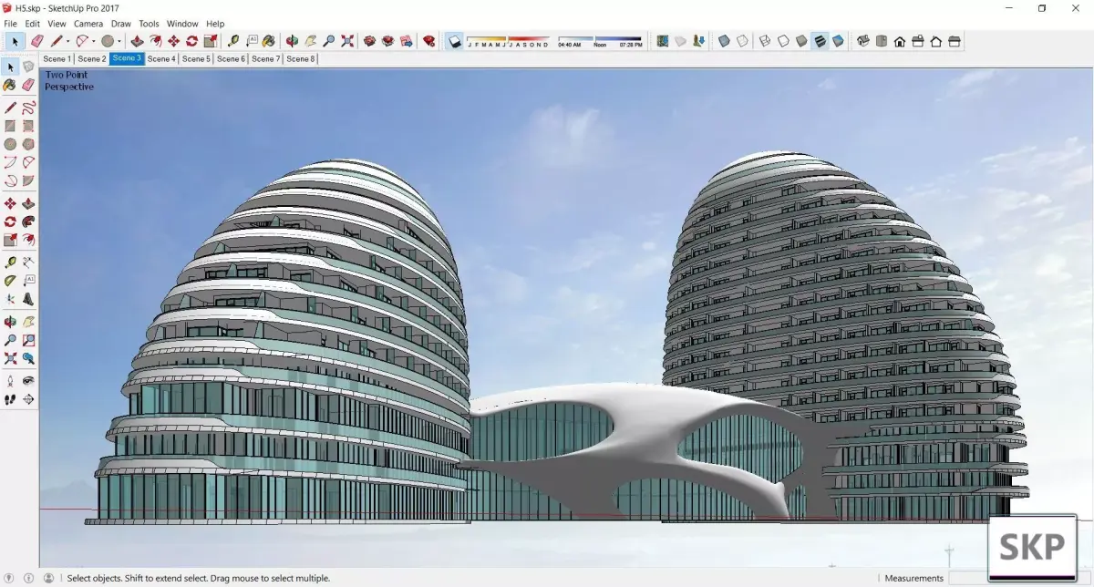Enable Monochrome face style
Image resolution: width=1094 pixels, height=587 pixels.
838,41
